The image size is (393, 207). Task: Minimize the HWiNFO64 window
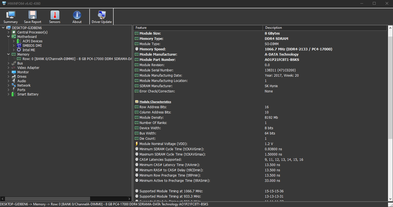362,3
